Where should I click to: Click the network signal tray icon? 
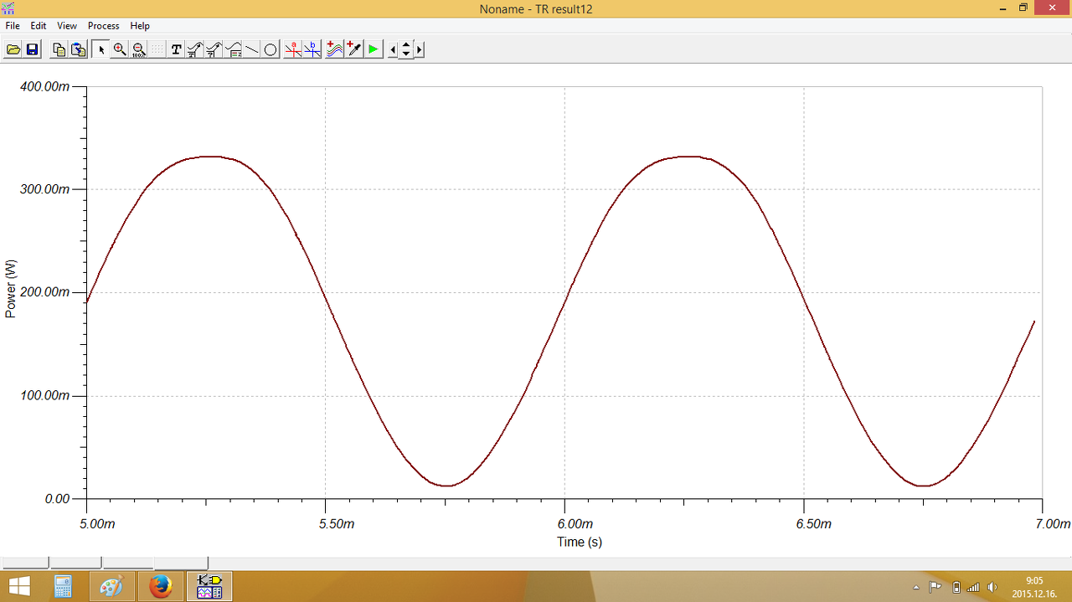(973, 587)
